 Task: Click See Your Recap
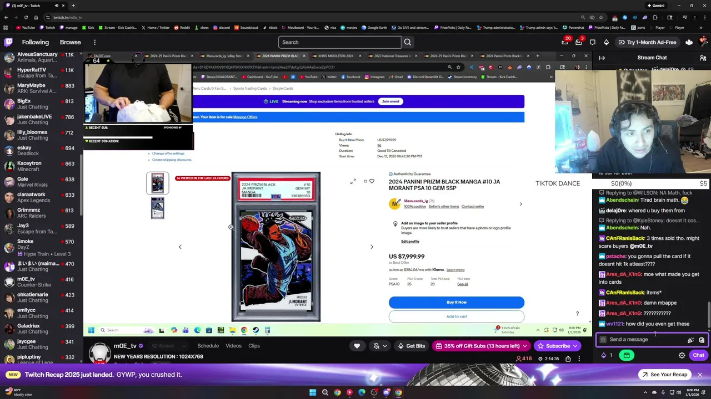click(x=664, y=375)
